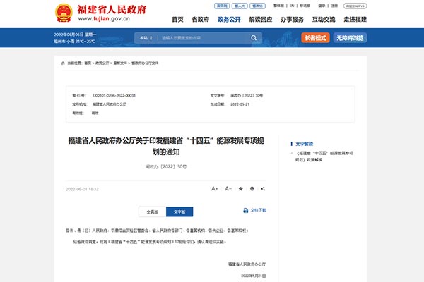Decrease font size with A- icon

coord(228,189)
